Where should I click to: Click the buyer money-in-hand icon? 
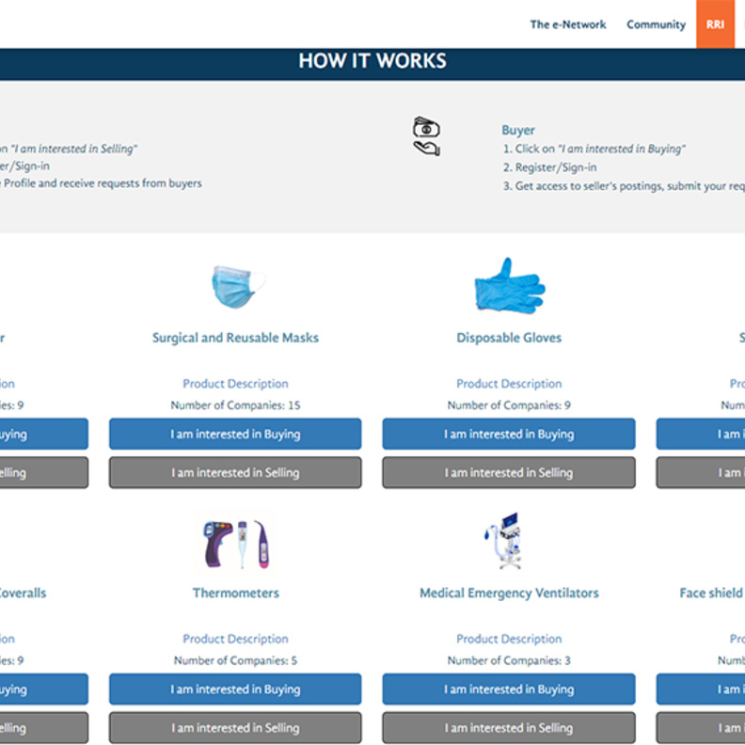[426, 137]
